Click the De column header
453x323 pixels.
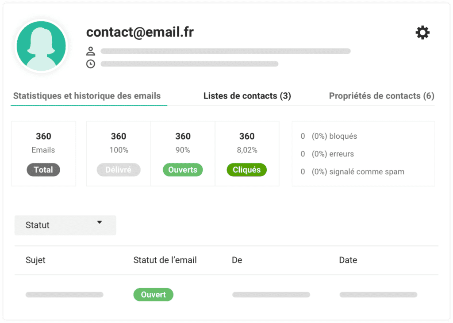click(237, 260)
